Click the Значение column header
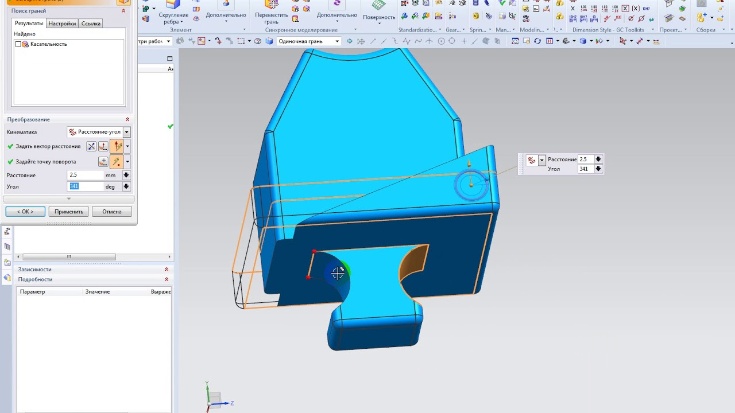This screenshot has width=735, height=413. tap(98, 292)
